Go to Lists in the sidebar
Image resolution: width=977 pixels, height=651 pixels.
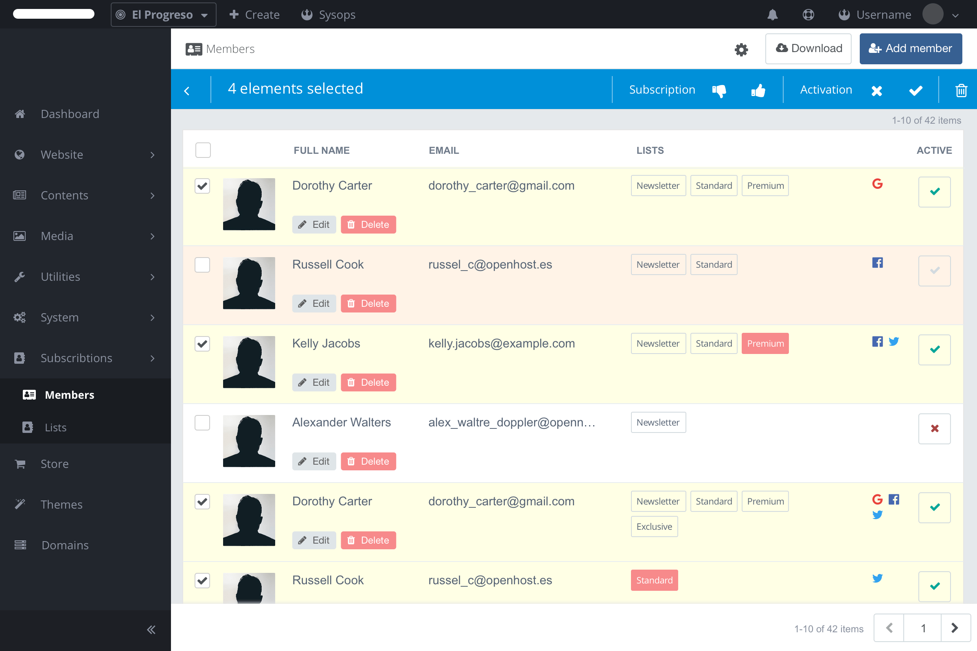[55, 427]
